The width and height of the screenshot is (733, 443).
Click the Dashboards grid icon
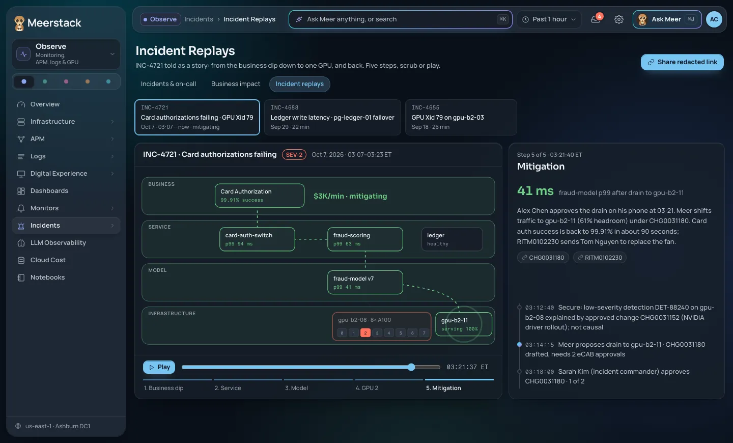click(x=21, y=191)
